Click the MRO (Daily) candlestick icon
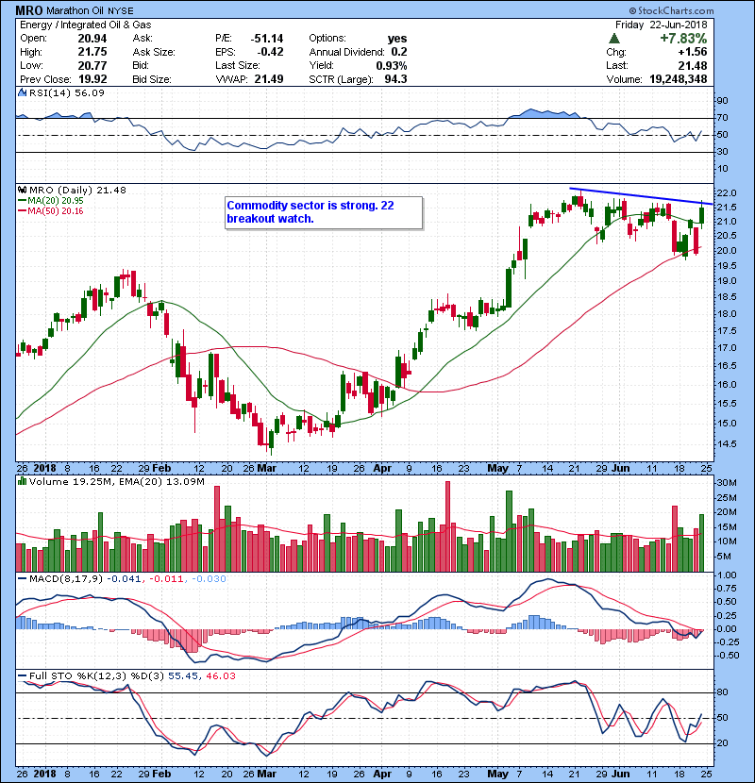Viewport: 755px width, 783px height. (x=22, y=190)
